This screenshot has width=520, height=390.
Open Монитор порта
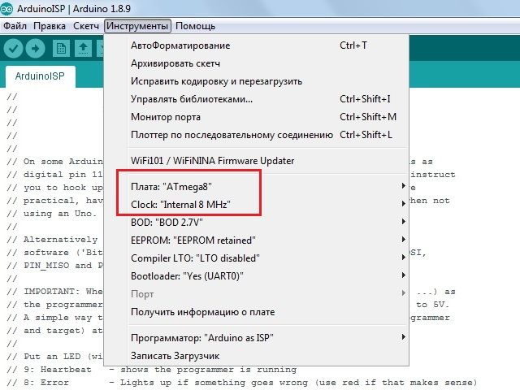pyautogui.click(x=257, y=117)
